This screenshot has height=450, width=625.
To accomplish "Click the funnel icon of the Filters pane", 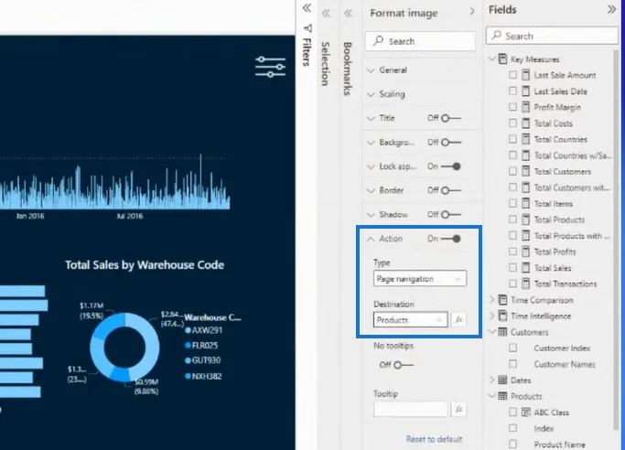I will coord(307,28).
